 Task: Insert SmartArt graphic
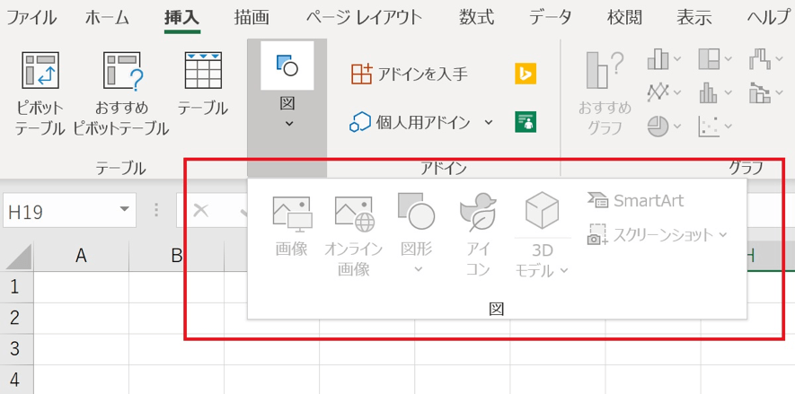coord(635,199)
